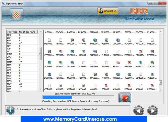Select P65000 icon in row beginning with DOC000

[83, 74]
